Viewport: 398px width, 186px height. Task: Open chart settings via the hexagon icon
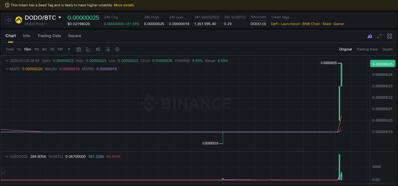point(117,49)
